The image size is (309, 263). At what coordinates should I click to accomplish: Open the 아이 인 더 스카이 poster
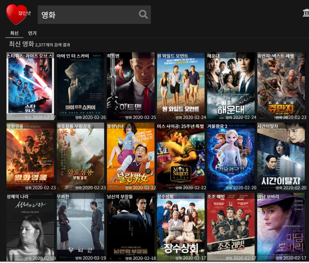tap(80, 86)
